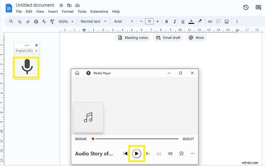The image size is (265, 166).
Task: Open the Normal text style dropdown
Action: point(93,22)
